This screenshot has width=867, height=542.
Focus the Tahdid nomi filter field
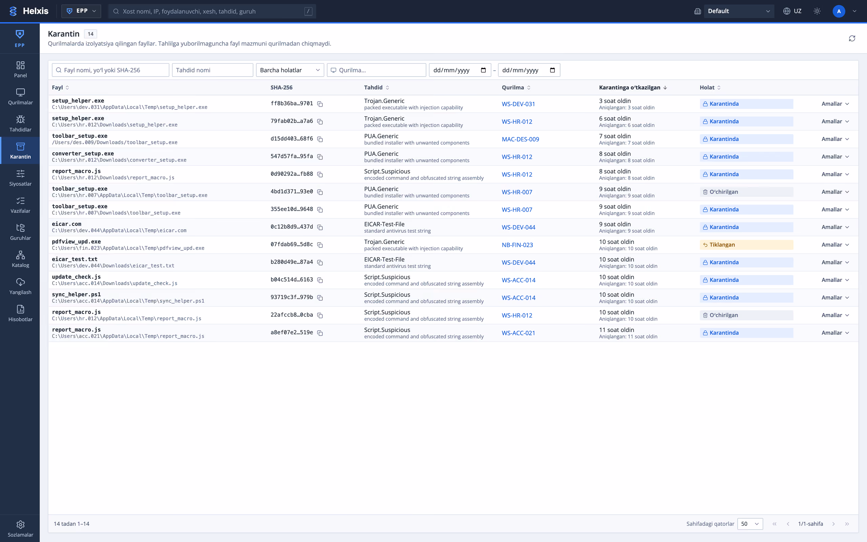(212, 70)
